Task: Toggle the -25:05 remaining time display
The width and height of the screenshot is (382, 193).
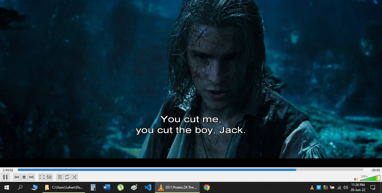Action: pyautogui.click(x=375, y=170)
